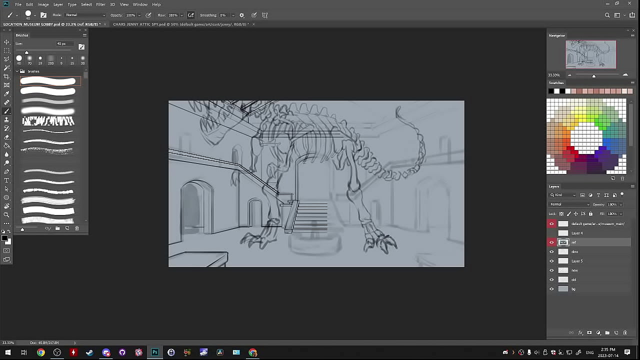Open the File menu
This screenshot has width=640, height=360.
18,4
